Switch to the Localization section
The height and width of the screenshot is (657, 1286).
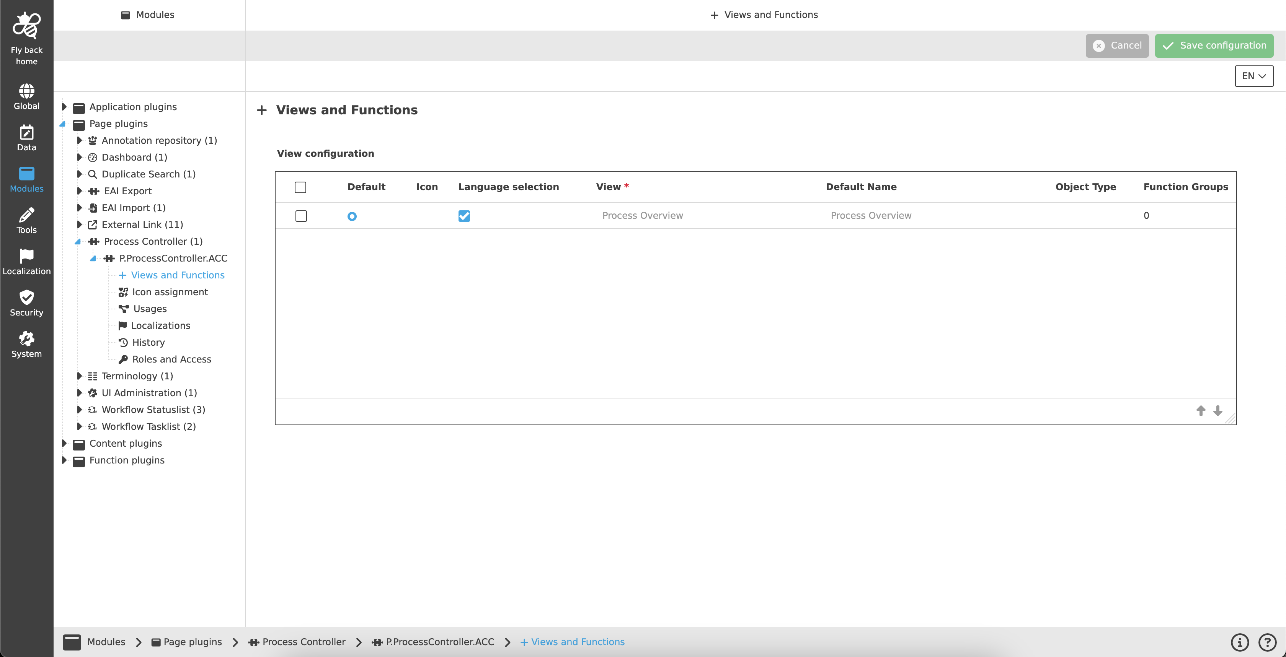click(26, 259)
